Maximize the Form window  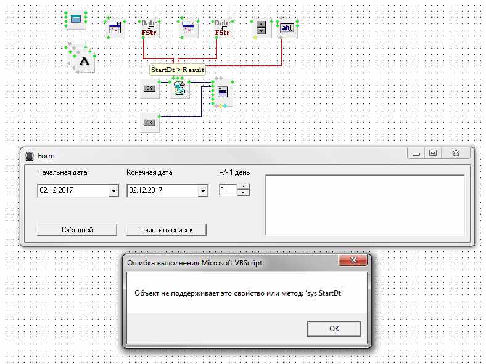point(433,153)
